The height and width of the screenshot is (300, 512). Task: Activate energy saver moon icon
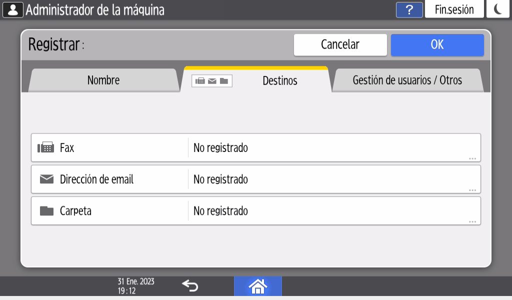coord(498,10)
